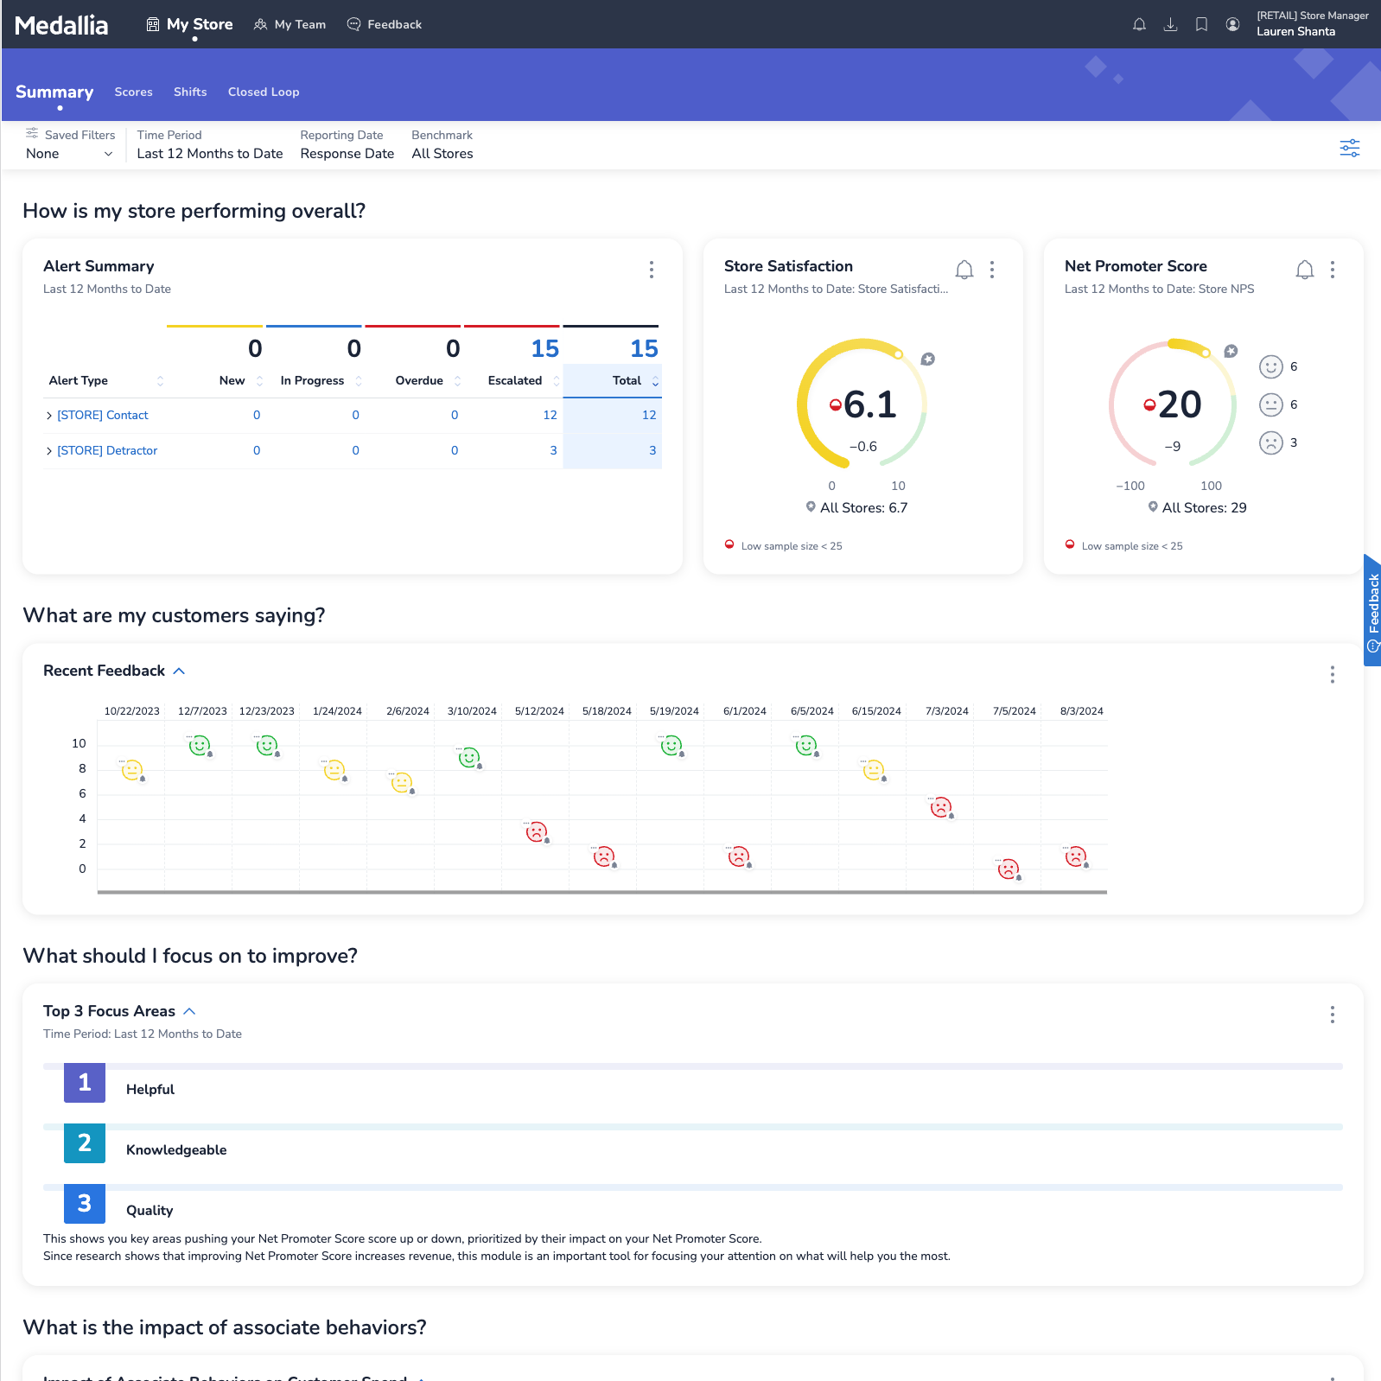The height and width of the screenshot is (1381, 1381).
Task: Click Net Promoter Score bell icon
Action: click(x=1304, y=270)
